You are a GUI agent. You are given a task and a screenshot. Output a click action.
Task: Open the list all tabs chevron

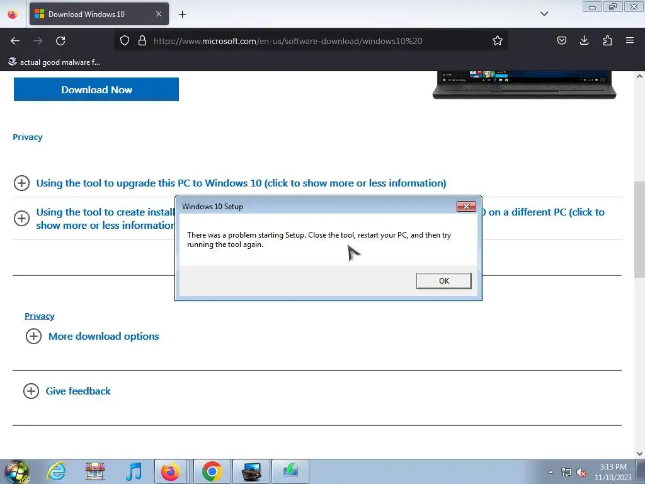pos(544,14)
